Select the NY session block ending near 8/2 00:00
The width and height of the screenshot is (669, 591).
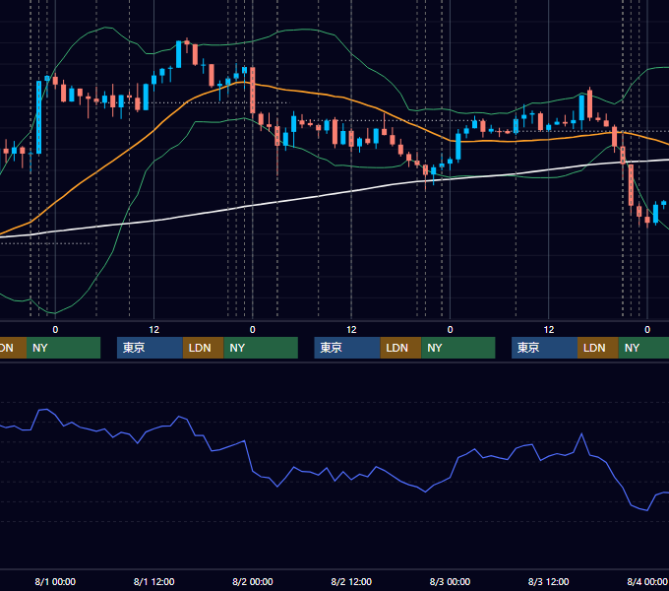point(261,348)
